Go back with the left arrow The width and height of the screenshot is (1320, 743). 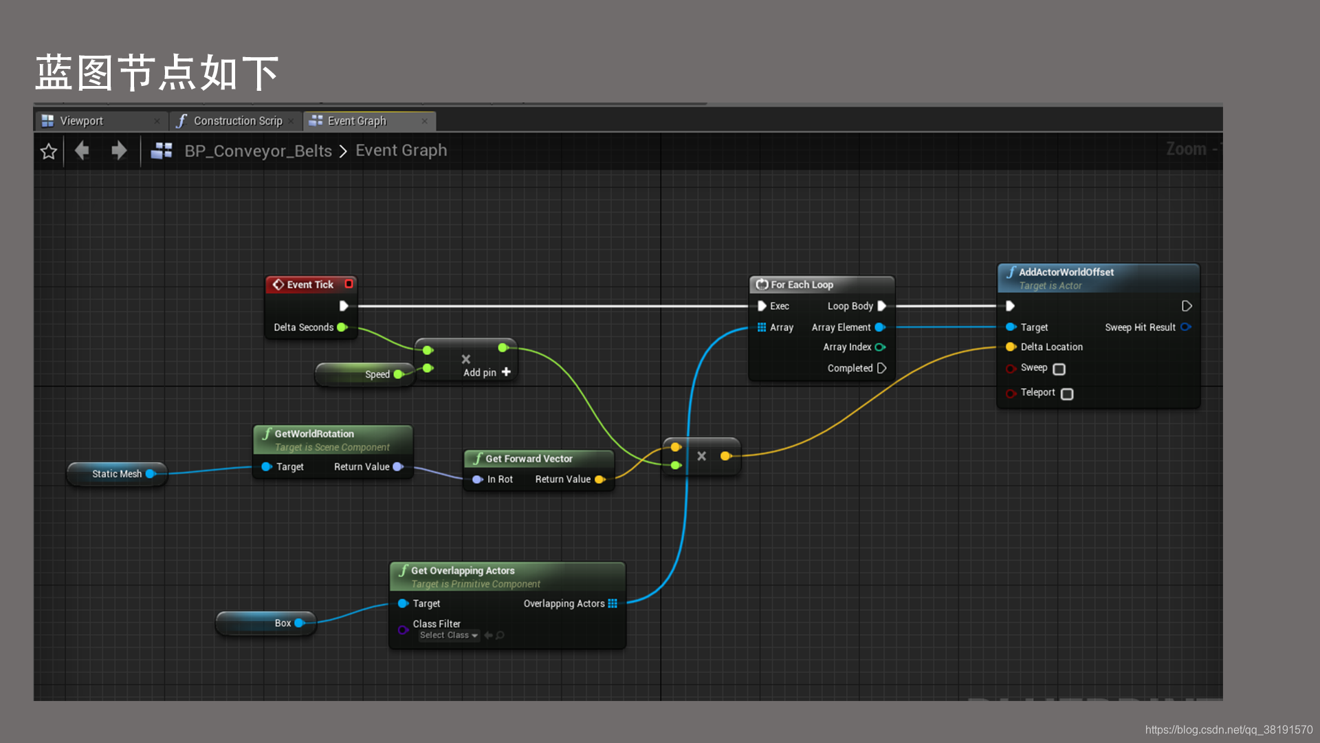(82, 150)
